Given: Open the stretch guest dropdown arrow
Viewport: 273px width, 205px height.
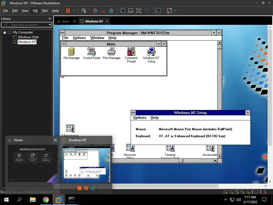Looking at the screenshot, I should pyautogui.click(x=175, y=11).
